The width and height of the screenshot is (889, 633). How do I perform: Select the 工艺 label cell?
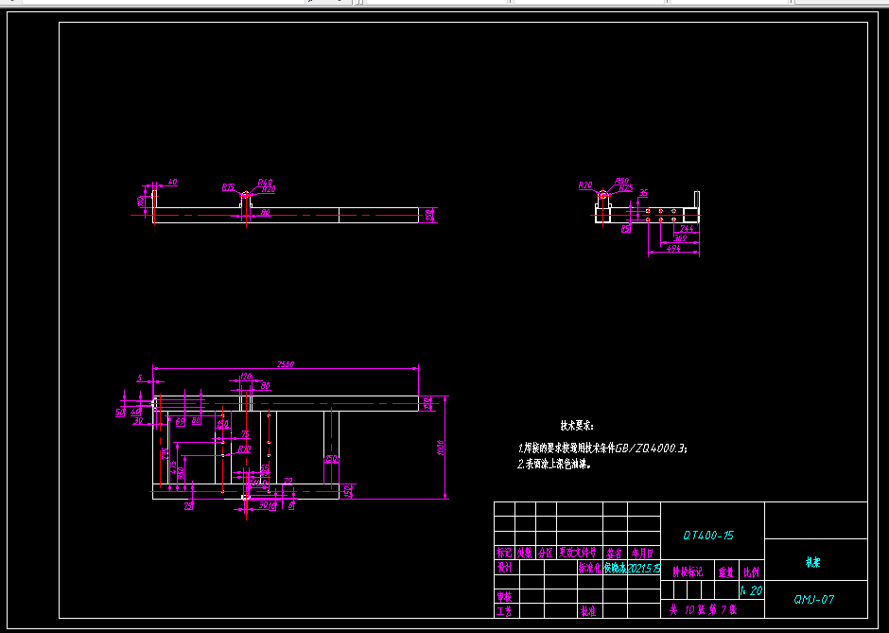pos(505,611)
